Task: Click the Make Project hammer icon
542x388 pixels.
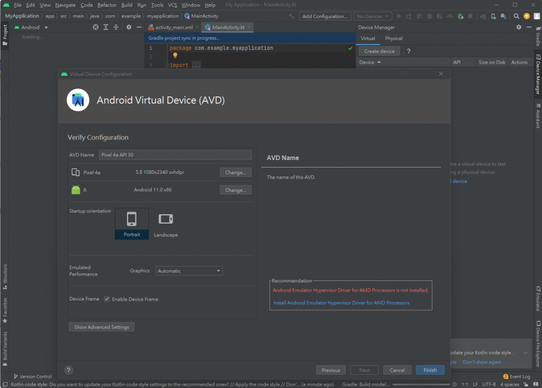Action: (x=292, y=16)
